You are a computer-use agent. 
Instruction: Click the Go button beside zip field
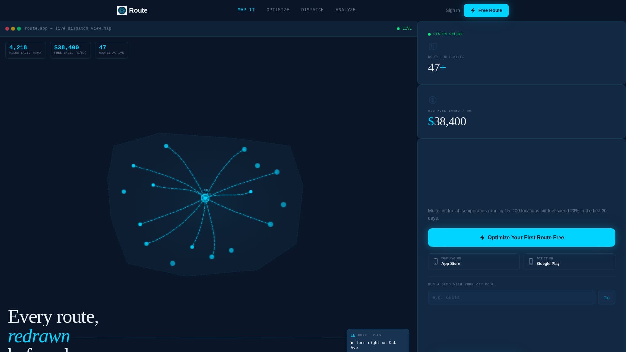point(606,298)
